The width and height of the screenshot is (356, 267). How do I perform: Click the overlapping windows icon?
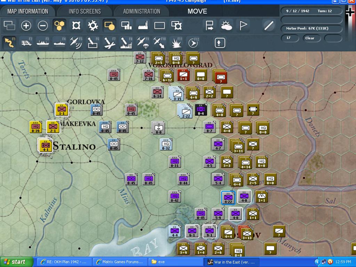coord(9,25)
